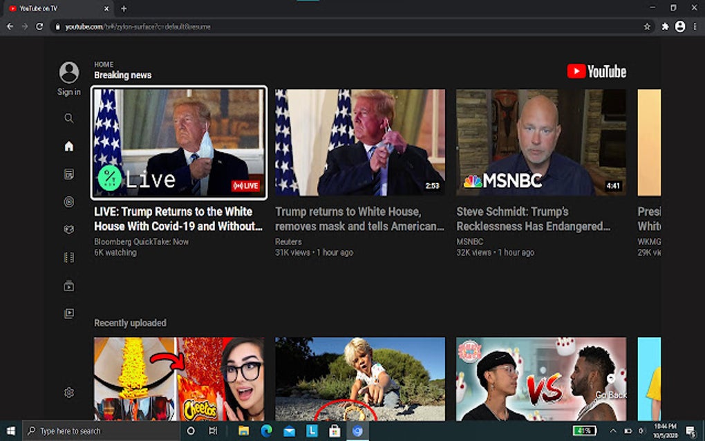This screenshot has width=705, height=441.
Task: Switch to the YouTube on TV tab
Action: (59, 8)
